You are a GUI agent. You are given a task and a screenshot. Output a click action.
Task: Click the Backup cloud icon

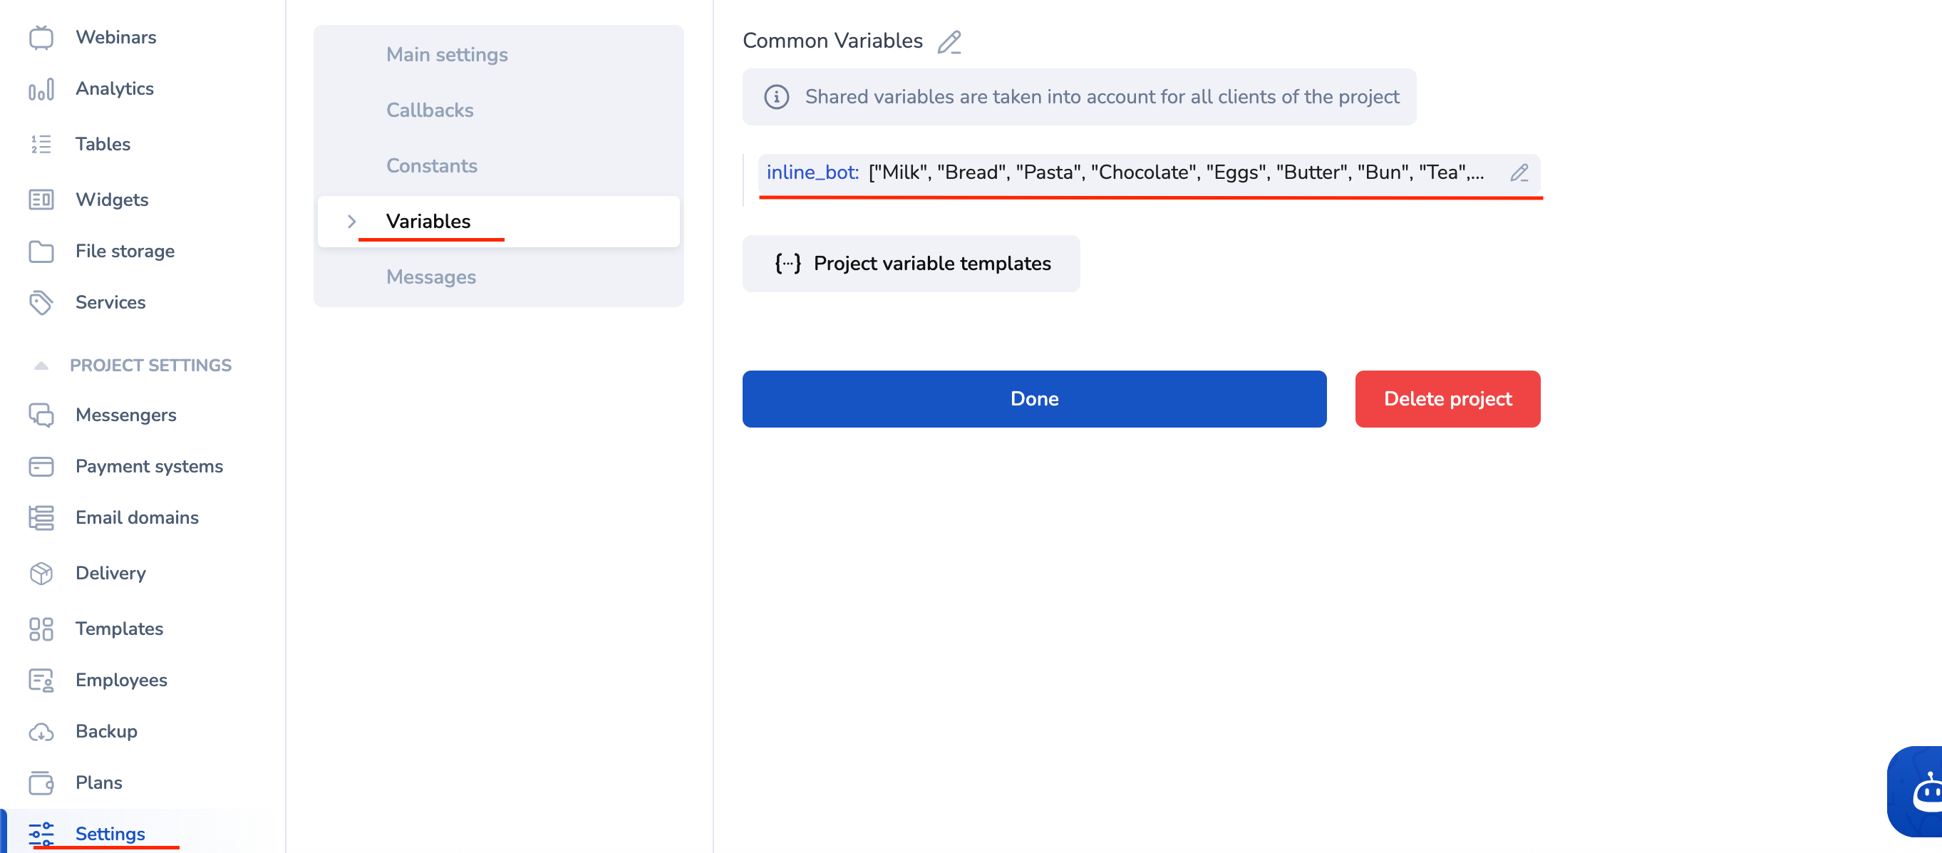coord(41,731)
